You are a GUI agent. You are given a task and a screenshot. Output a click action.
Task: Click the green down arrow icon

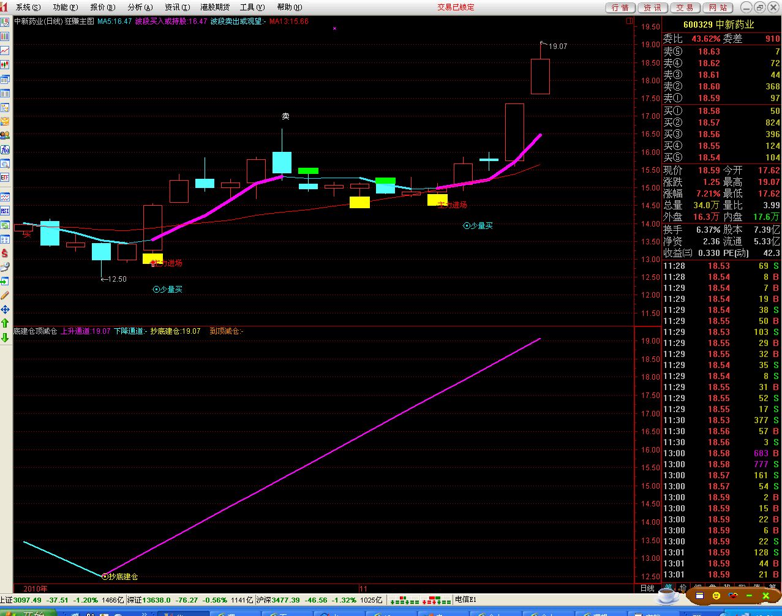point(5,338)
